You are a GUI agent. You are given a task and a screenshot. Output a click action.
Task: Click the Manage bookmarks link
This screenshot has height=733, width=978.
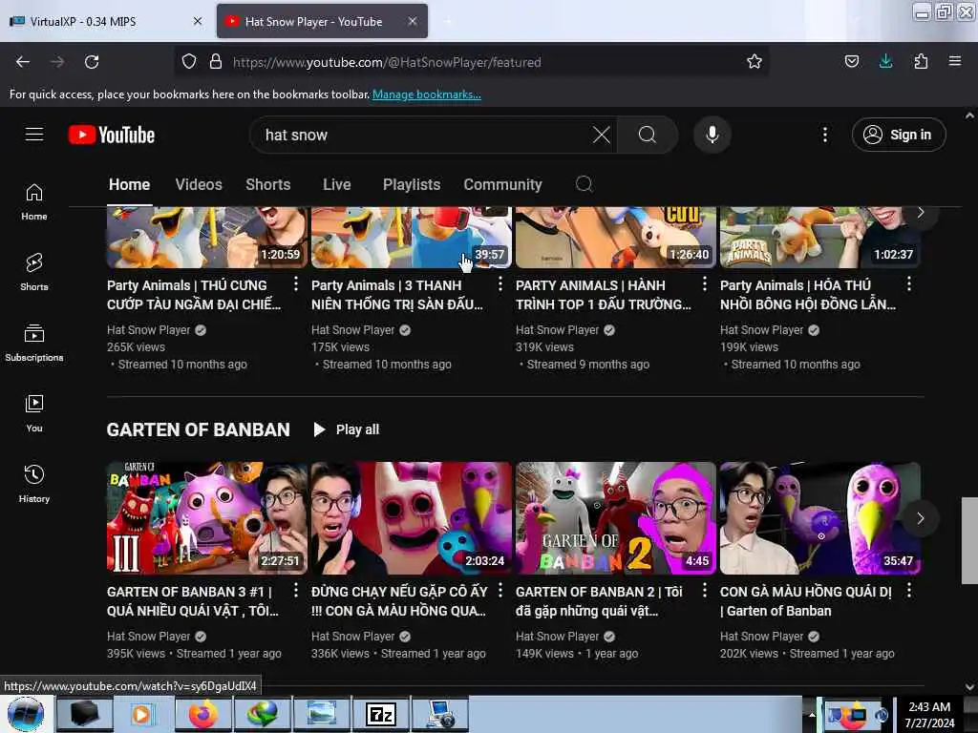pos(427,94)
